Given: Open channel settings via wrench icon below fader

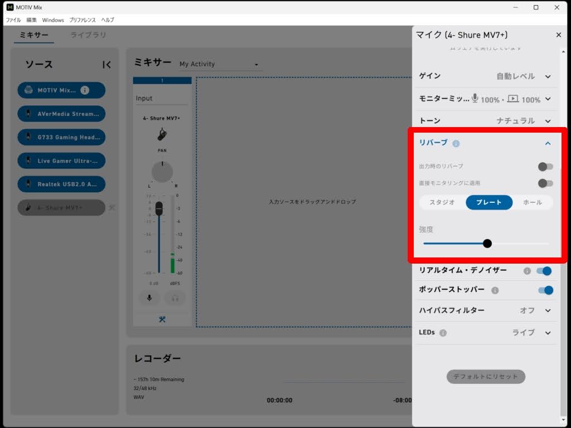Looking at the screenshot, I should (162, 319).
